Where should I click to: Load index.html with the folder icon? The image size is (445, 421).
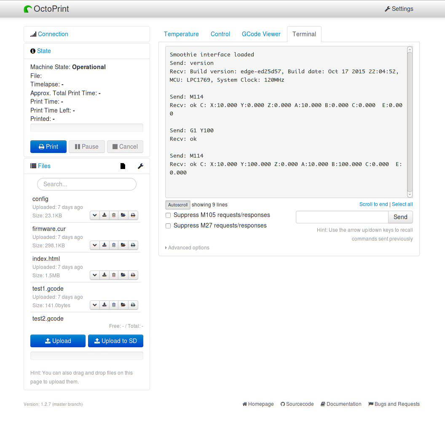pos(123,275)
